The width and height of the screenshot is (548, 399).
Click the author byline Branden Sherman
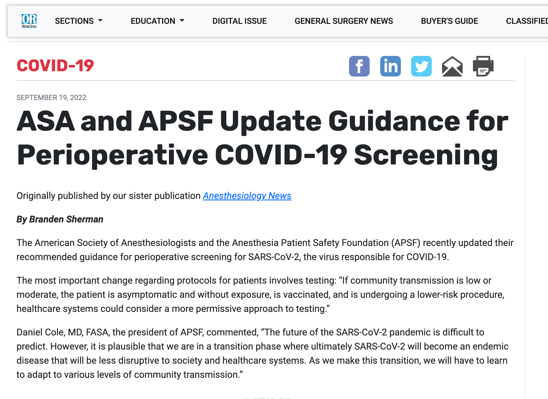point(60,219)
